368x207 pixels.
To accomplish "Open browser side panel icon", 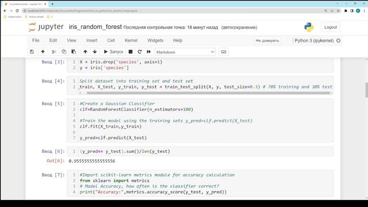I will point(352,11).
